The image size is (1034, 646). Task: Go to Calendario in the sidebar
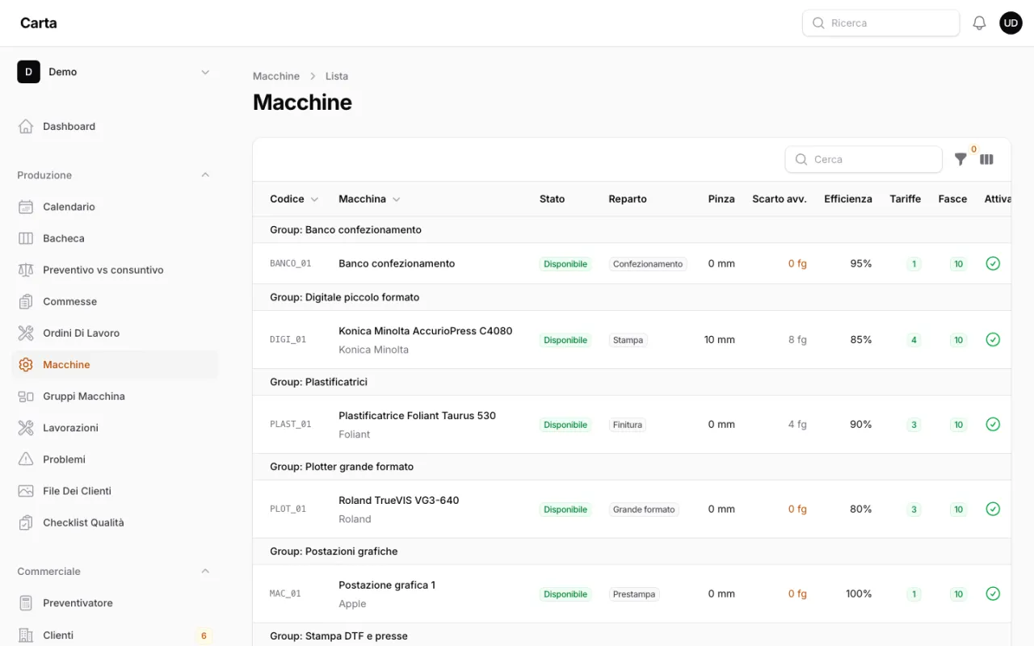click(x=115, y=207)
